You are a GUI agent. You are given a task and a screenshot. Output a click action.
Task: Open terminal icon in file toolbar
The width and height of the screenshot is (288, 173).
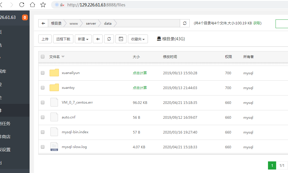pyautogui.click(x=121, y=39)
